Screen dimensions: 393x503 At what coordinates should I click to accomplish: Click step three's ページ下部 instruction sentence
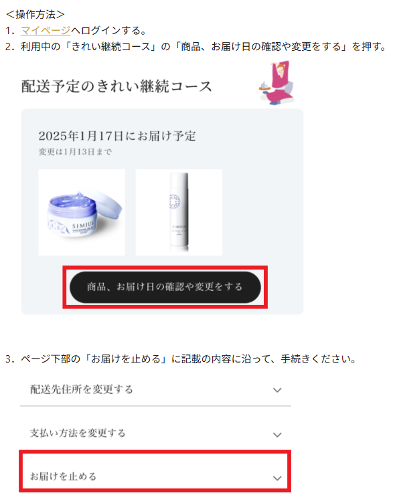pos(189,359)
